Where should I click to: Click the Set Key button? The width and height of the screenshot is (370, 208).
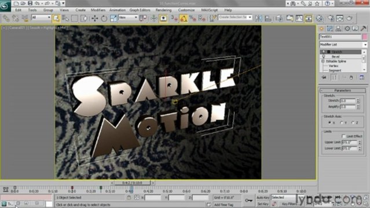(263, 204)
